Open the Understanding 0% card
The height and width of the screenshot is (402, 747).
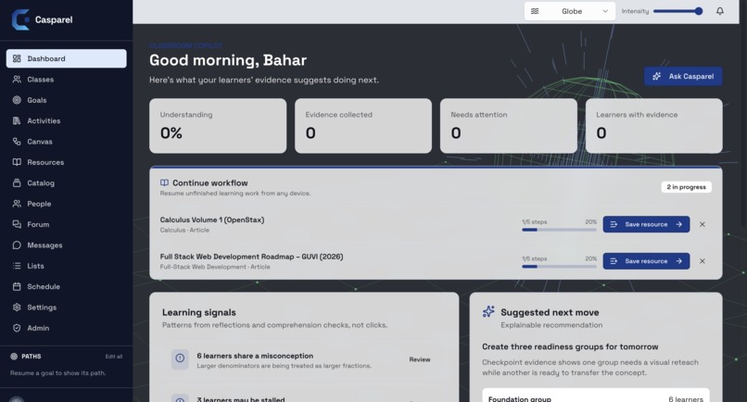click(218, 126)
